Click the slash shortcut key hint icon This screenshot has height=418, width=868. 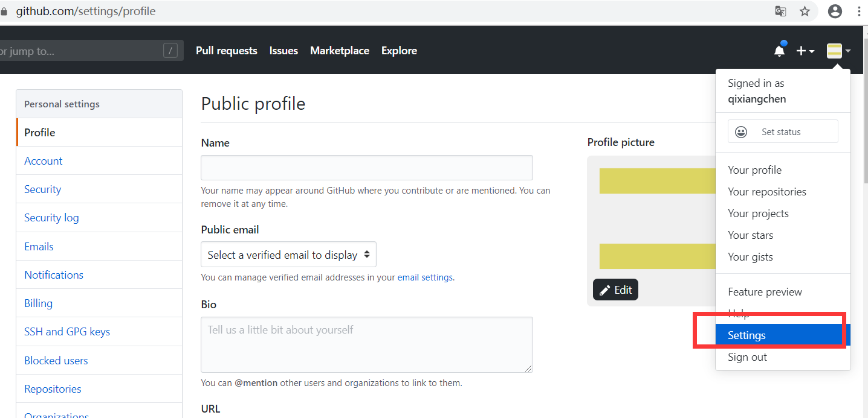[170, 51]
